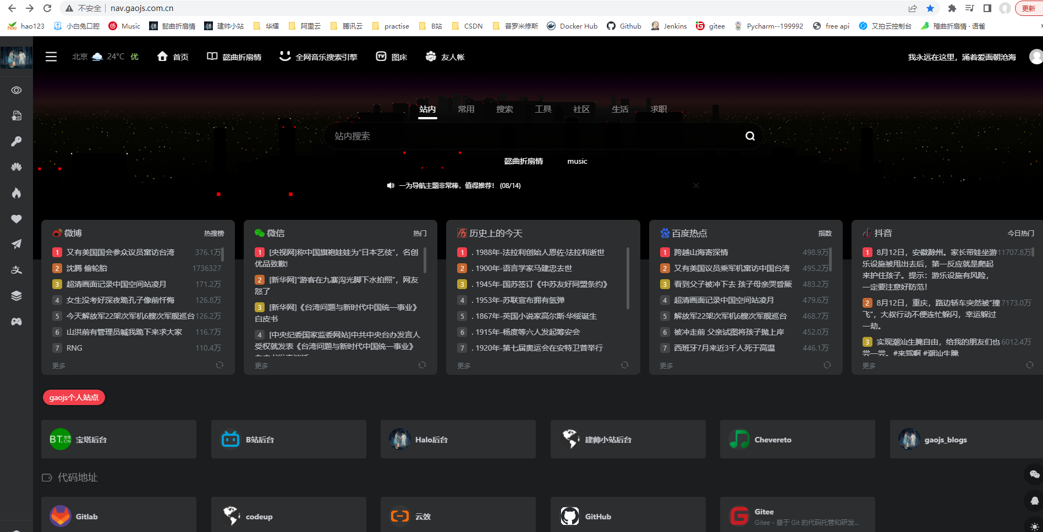Click the document icon in the left sidebar
This screenshot has width=1043, height=532.
click(17, 115)
